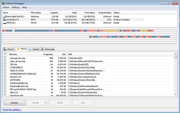Check the box for ReportingEvents.log
This screenshot has width=180, height=113.
point(5,86)
